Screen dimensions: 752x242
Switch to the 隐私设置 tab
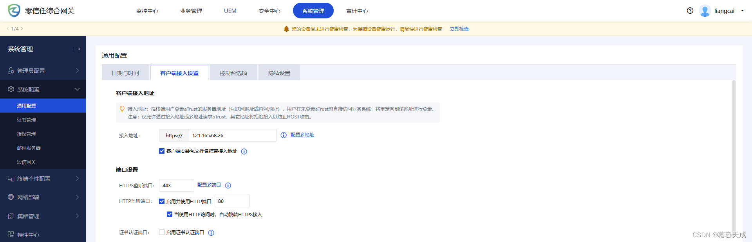279,73
